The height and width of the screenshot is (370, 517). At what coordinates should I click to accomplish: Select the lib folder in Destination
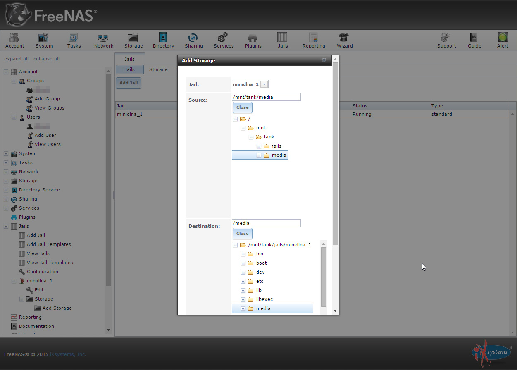click(x=259, y=290)
